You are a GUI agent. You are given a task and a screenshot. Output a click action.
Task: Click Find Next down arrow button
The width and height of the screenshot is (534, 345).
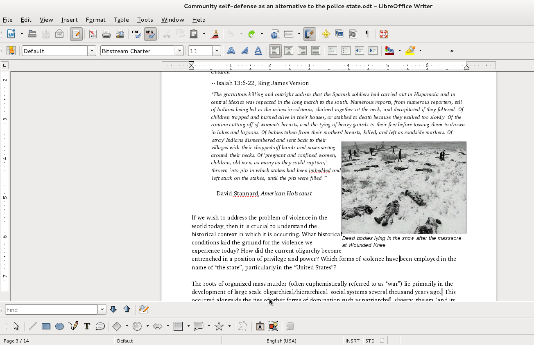[x=113, y=309]
